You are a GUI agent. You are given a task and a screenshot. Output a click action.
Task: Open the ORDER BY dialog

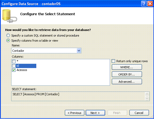(x=127, y=74)
